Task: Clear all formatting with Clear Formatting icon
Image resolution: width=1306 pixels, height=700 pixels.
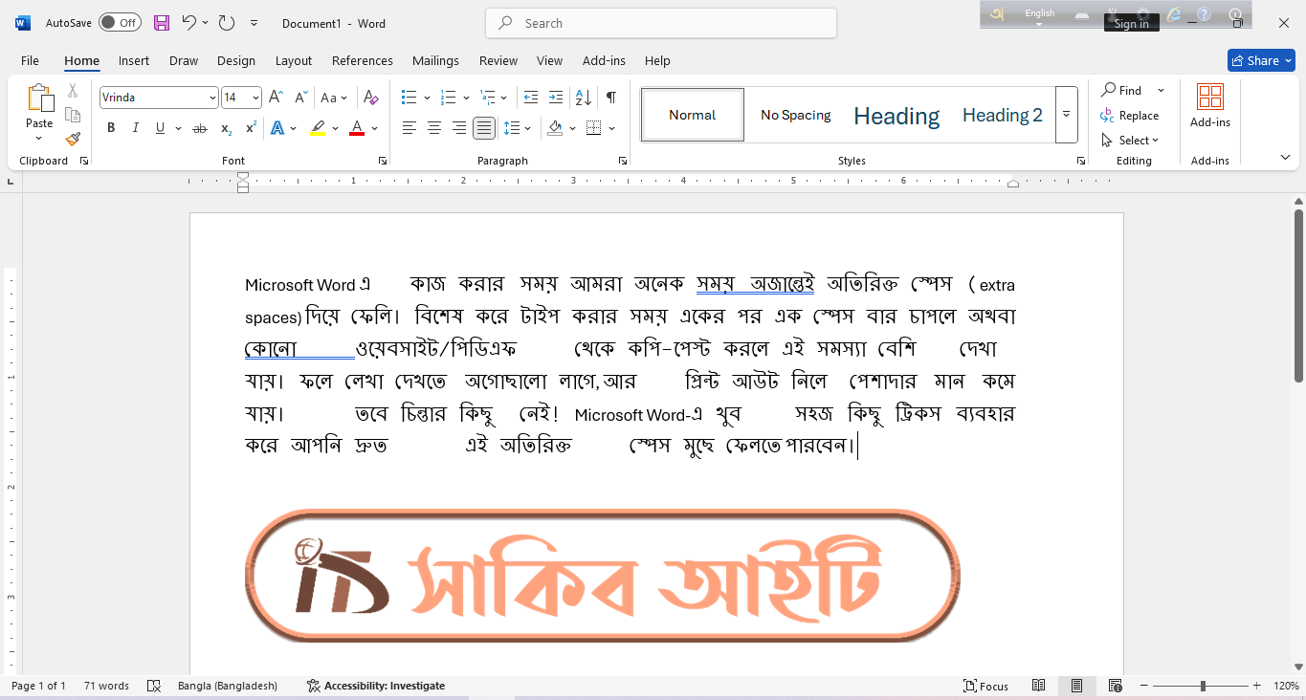Action: [x=371, y=98]
